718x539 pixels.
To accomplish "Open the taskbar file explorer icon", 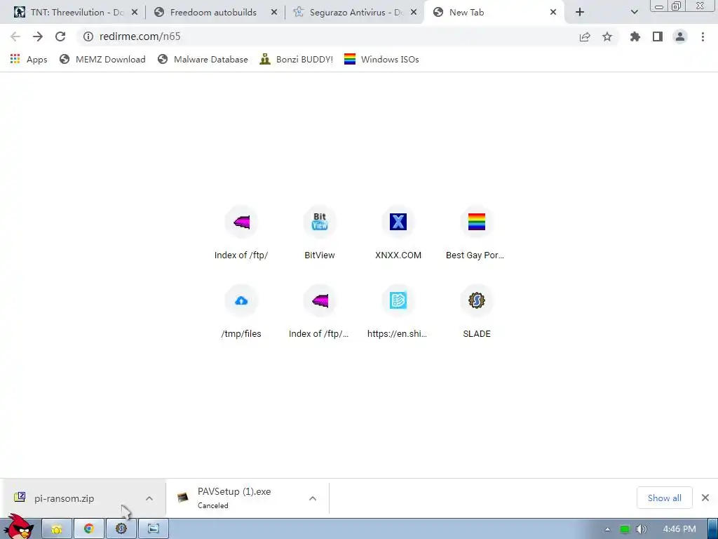I will (x=57, y=529).
